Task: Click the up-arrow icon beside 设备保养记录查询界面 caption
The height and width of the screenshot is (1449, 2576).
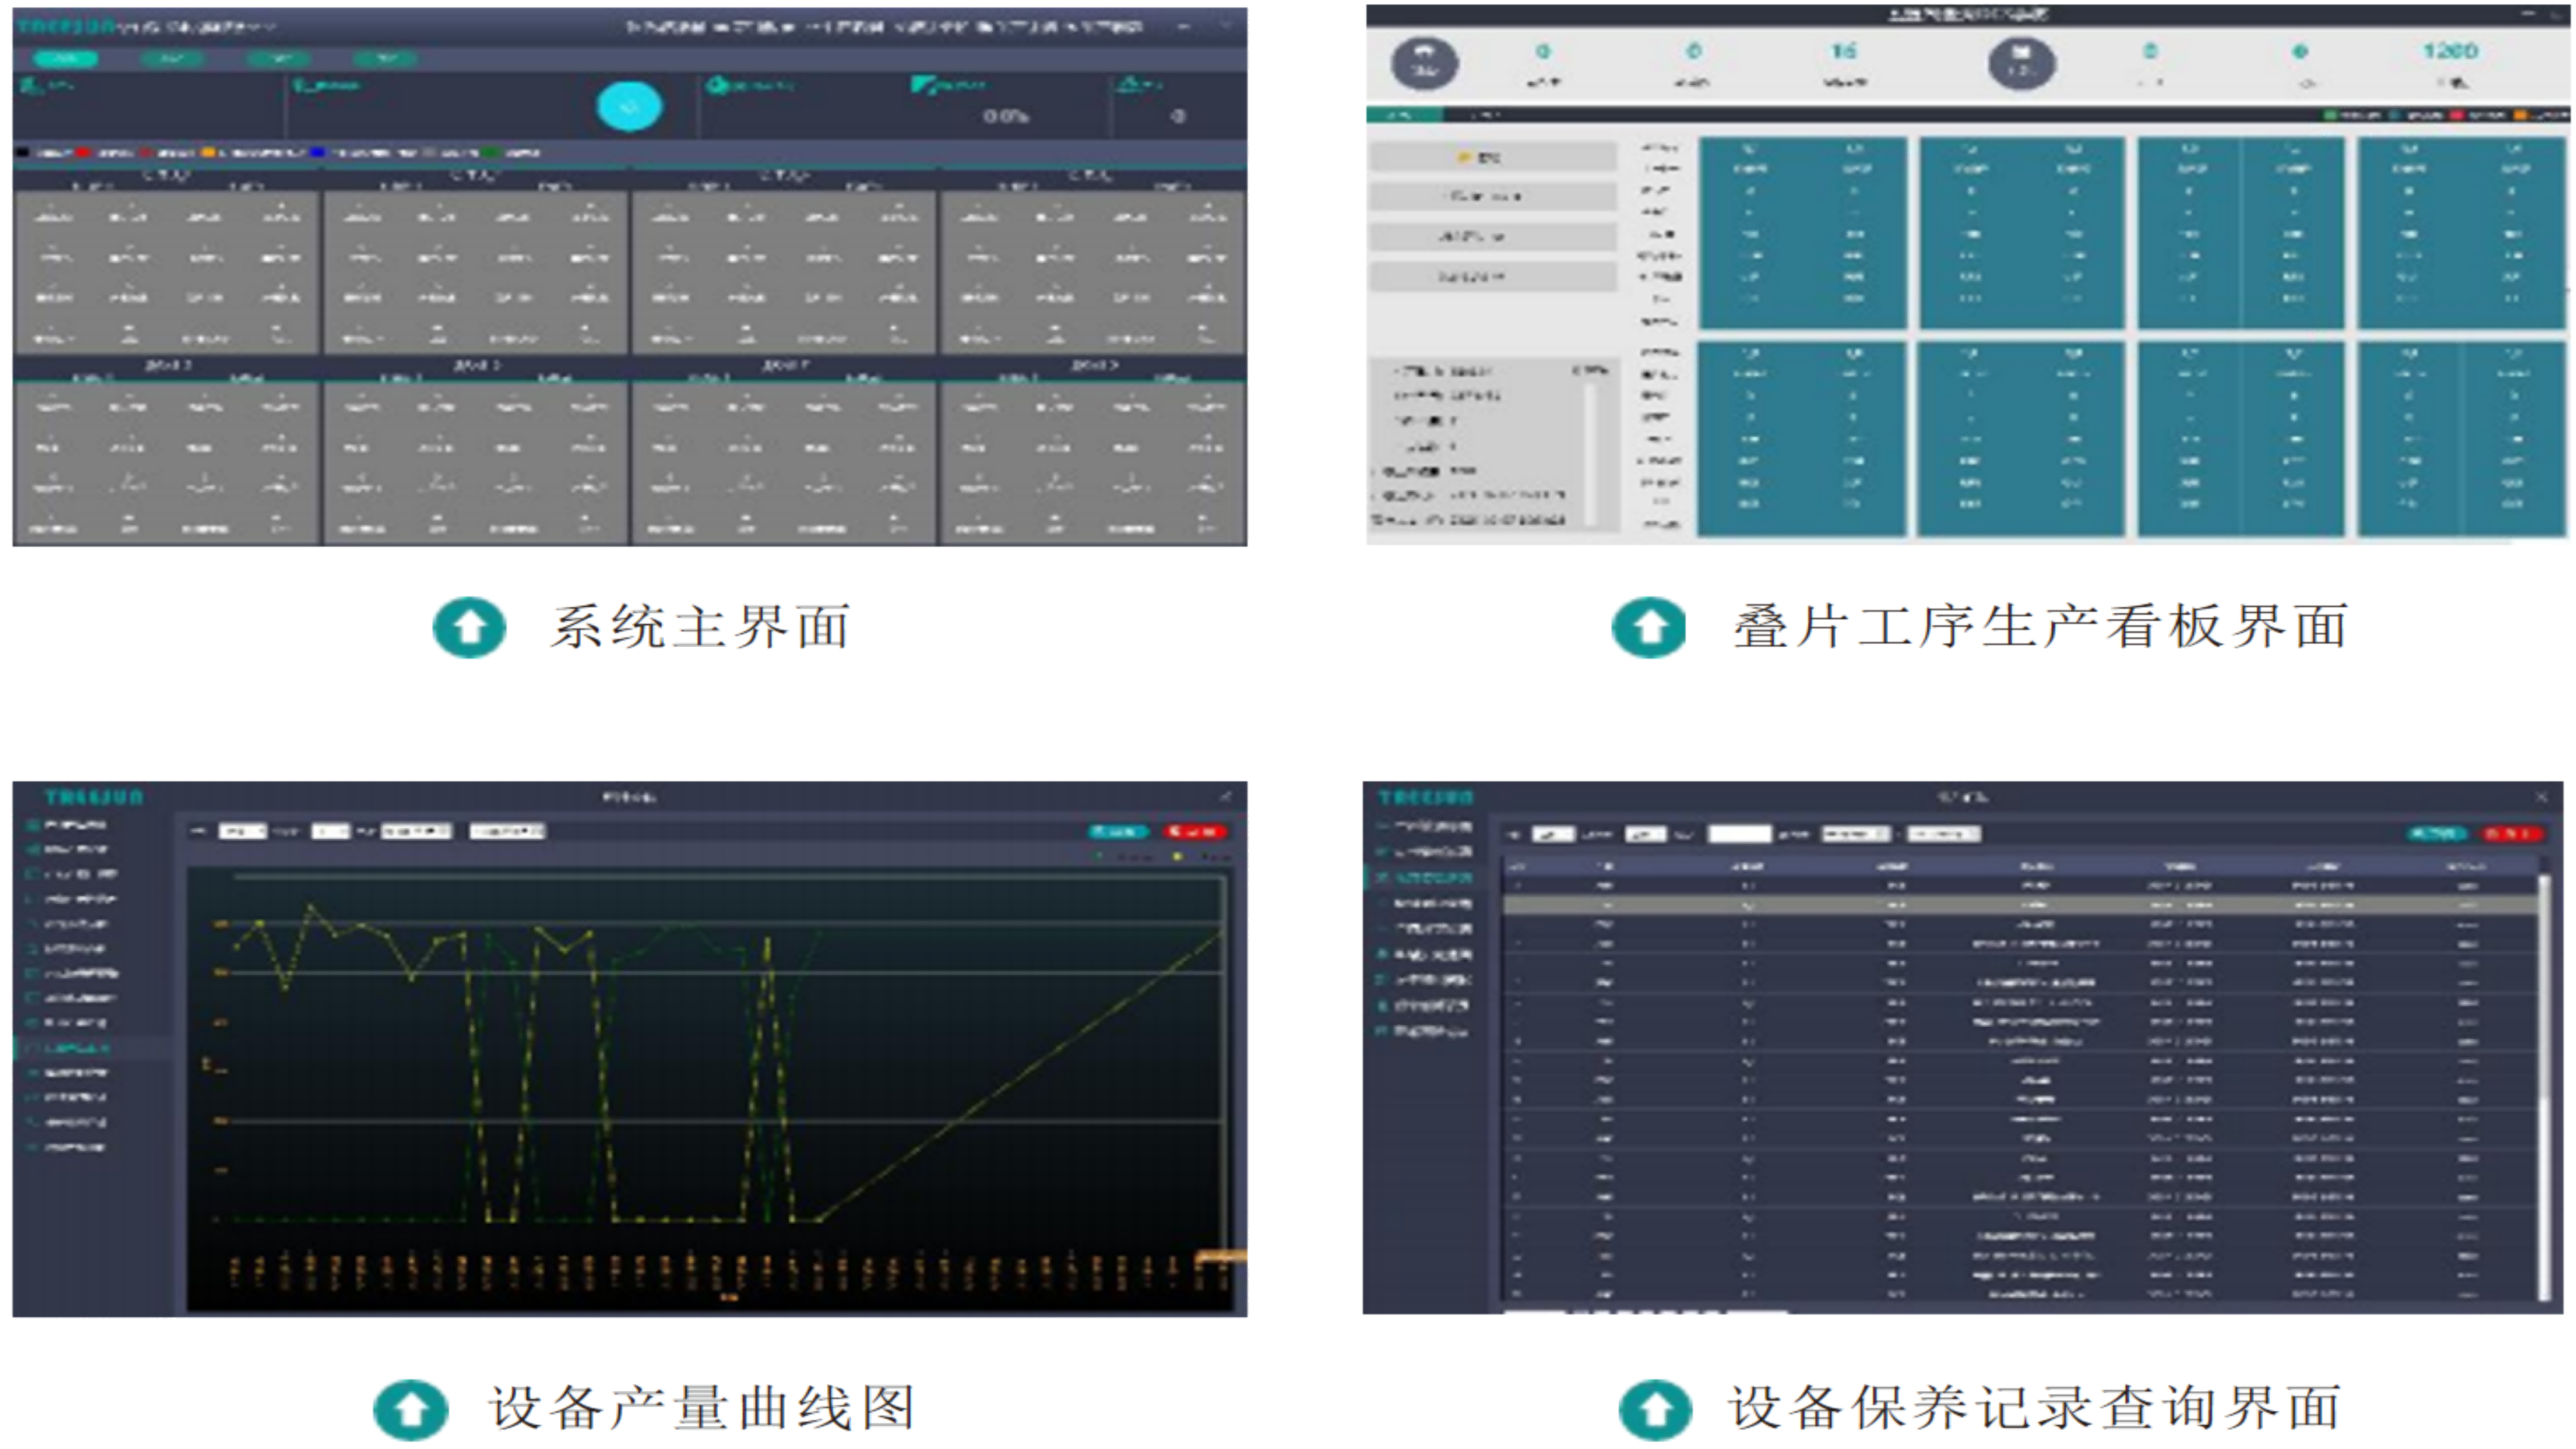Action: click(x=1655, y=1410)
